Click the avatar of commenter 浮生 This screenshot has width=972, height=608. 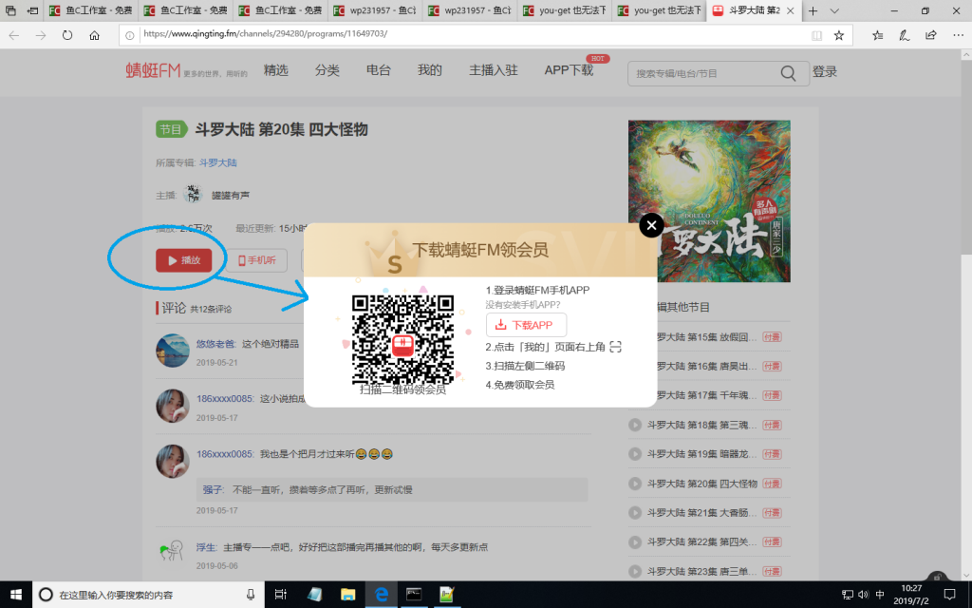pyautogui.click(x=172, y=550)
